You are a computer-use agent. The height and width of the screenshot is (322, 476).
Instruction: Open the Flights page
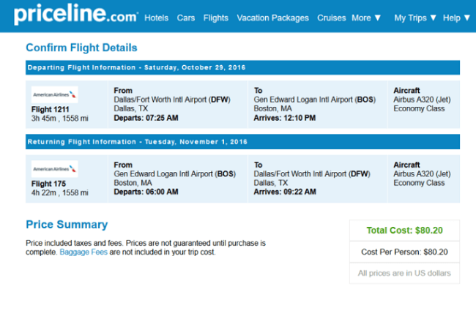point(216,18)
